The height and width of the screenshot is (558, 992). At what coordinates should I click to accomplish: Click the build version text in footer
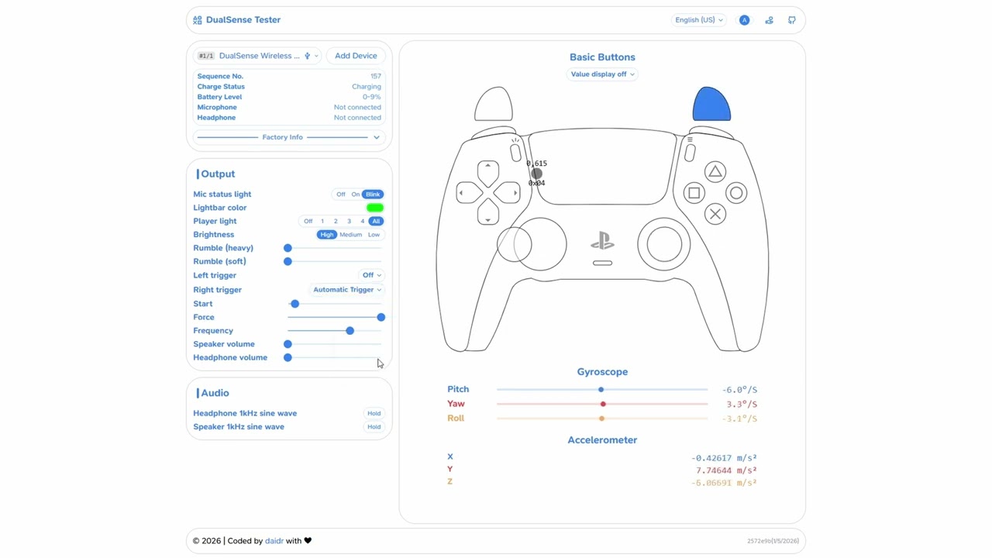click(x=773, y=541)
